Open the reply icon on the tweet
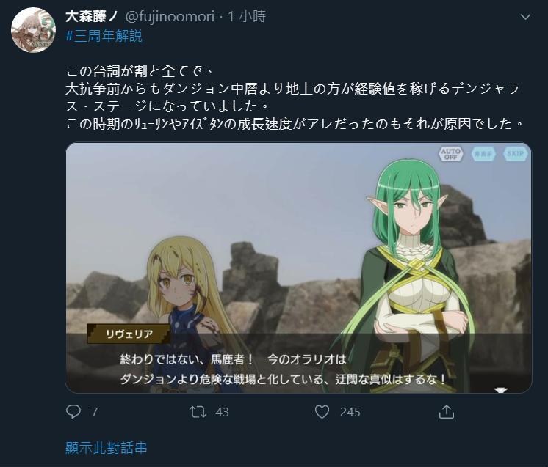This screenshot has width=548, height=467. 73,412
